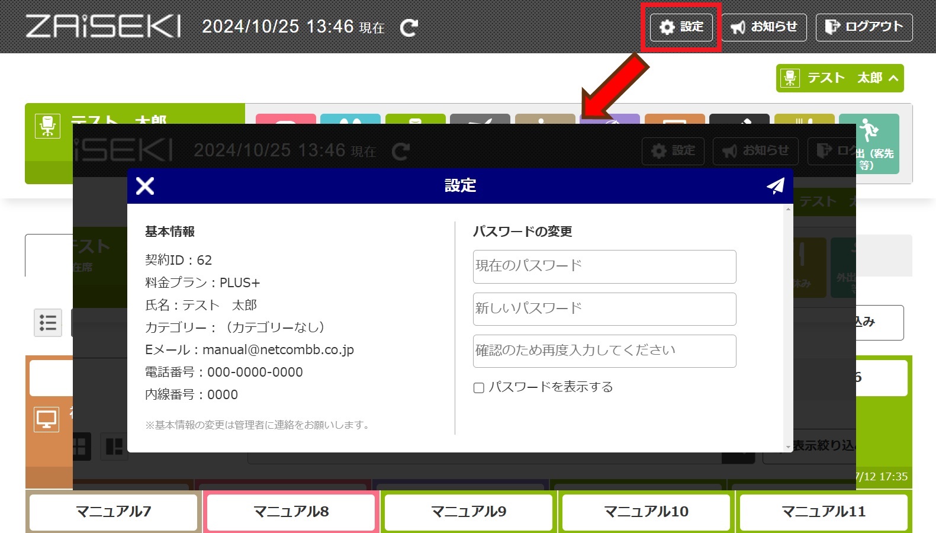Image resolution: width=936 pixels, height=533 pixels.
Task: Click the ZAISEKI logo
Action: (x=103, y=27)
